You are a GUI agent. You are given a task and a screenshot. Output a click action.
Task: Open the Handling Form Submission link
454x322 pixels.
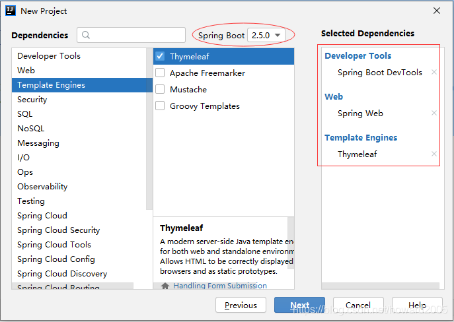tap(220, 286)
